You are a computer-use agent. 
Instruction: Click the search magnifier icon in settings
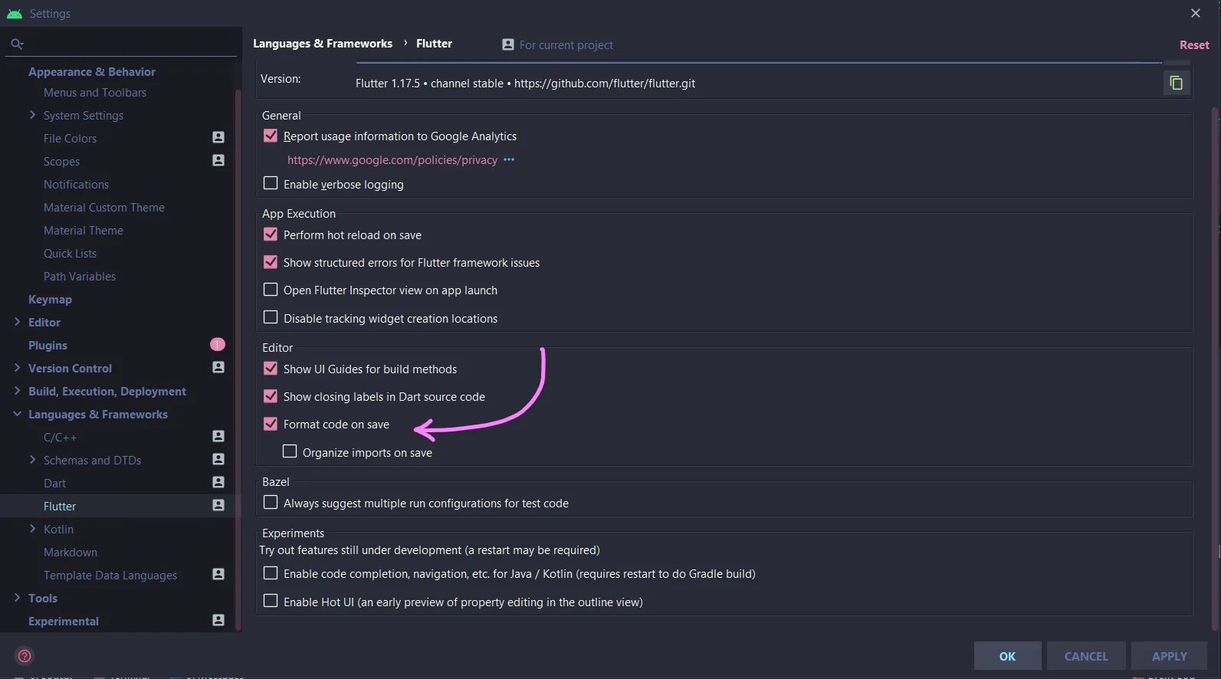click(x=17, y=44)
